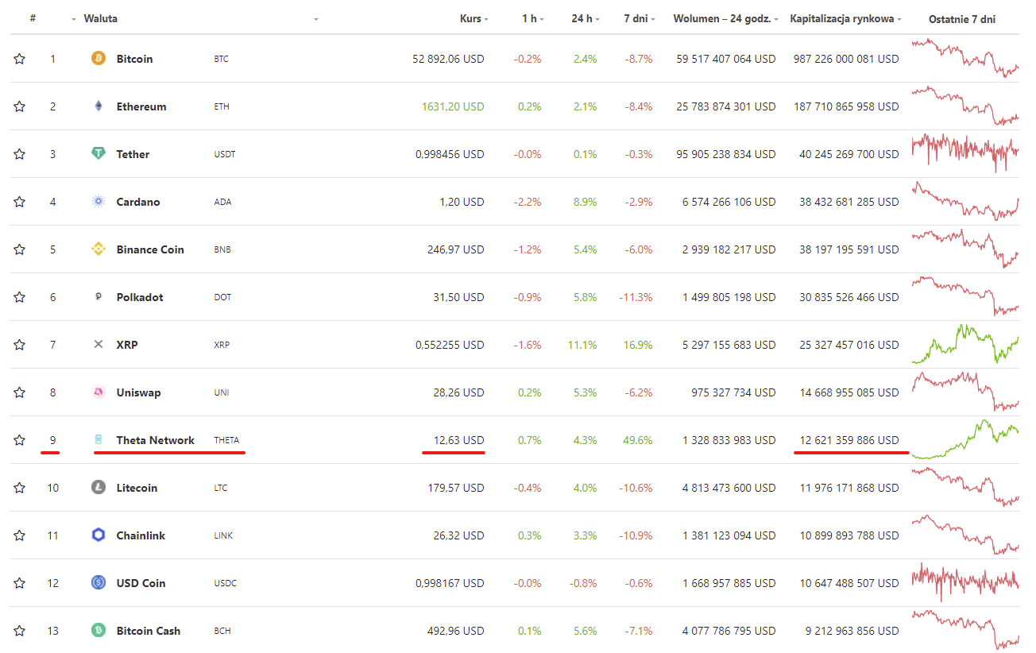Add Tether to favorites via star
Viewport: 1036px width, 653px height.
point(20,154)
